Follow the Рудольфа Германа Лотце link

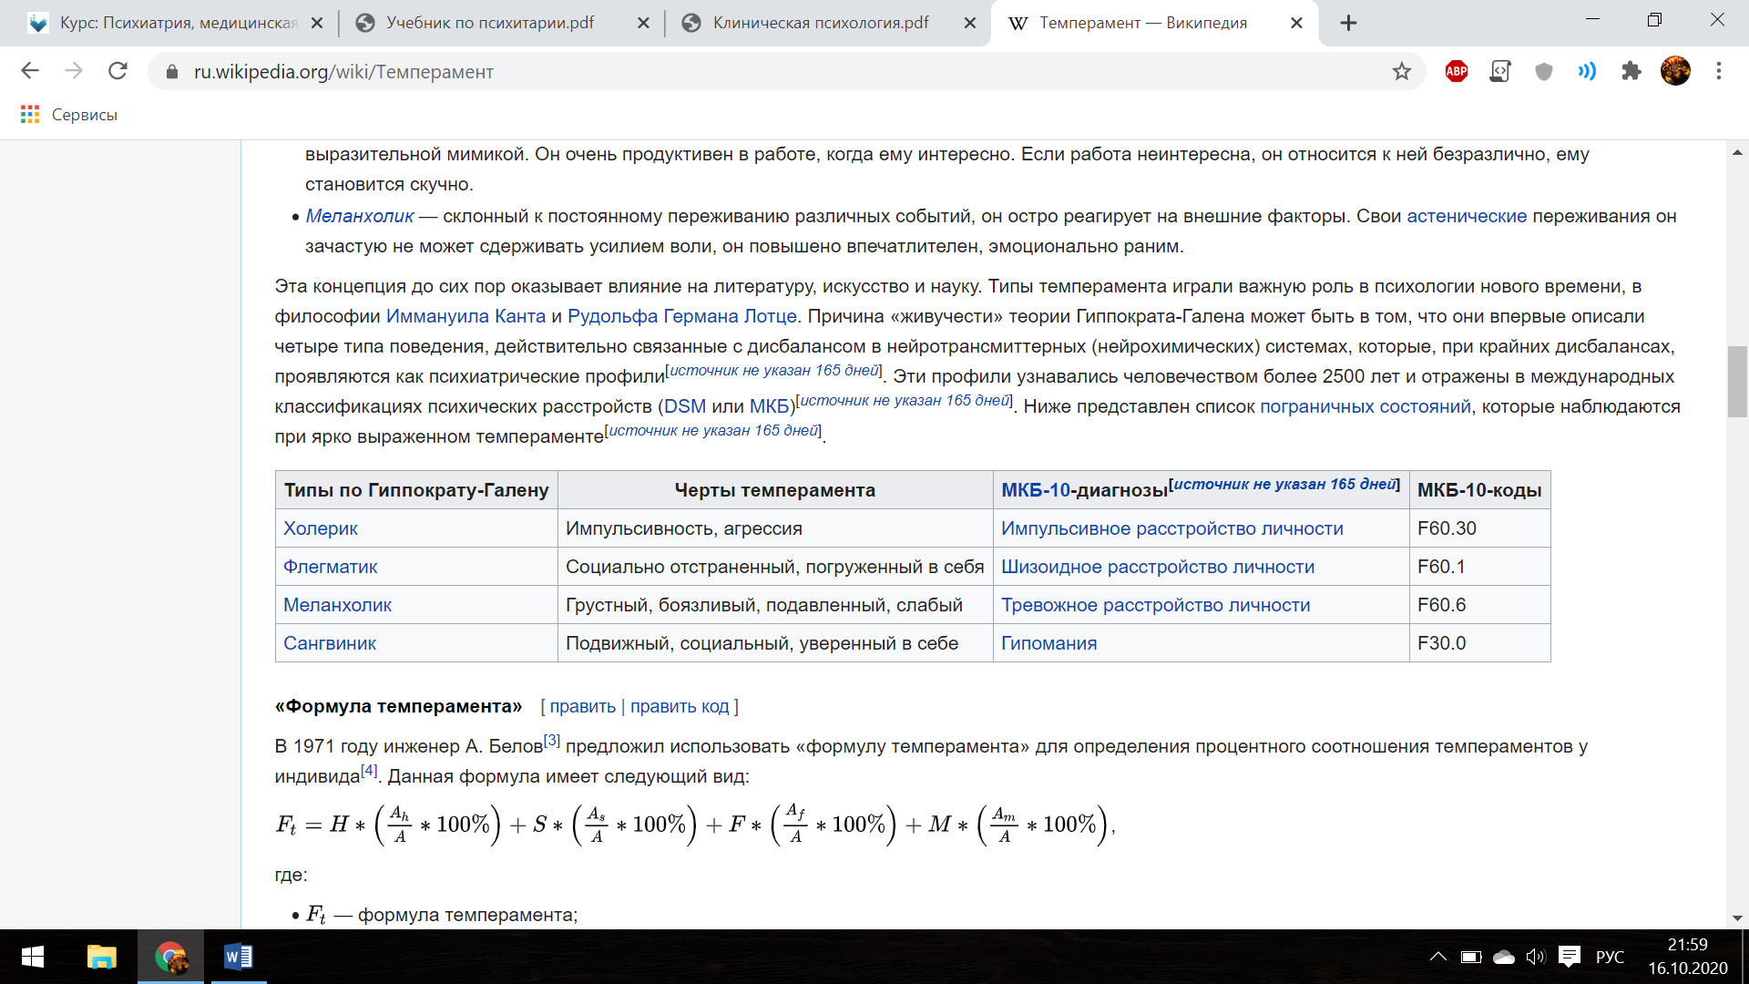click(681, 316)
